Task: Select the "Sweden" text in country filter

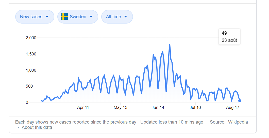Action: pos(78,17)
